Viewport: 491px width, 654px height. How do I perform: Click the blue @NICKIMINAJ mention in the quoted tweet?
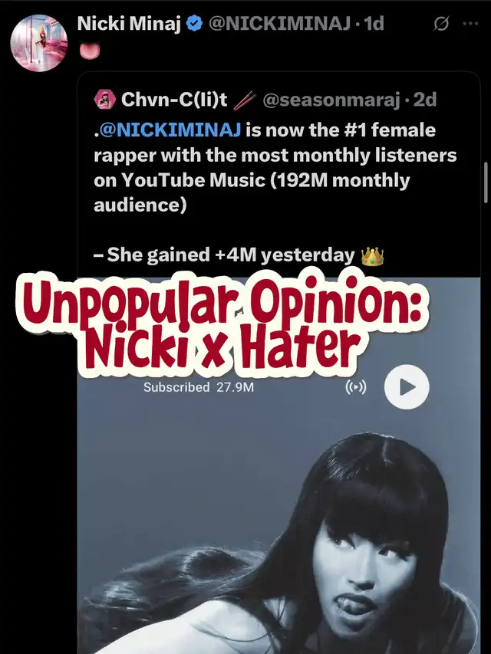coord(170,130)
